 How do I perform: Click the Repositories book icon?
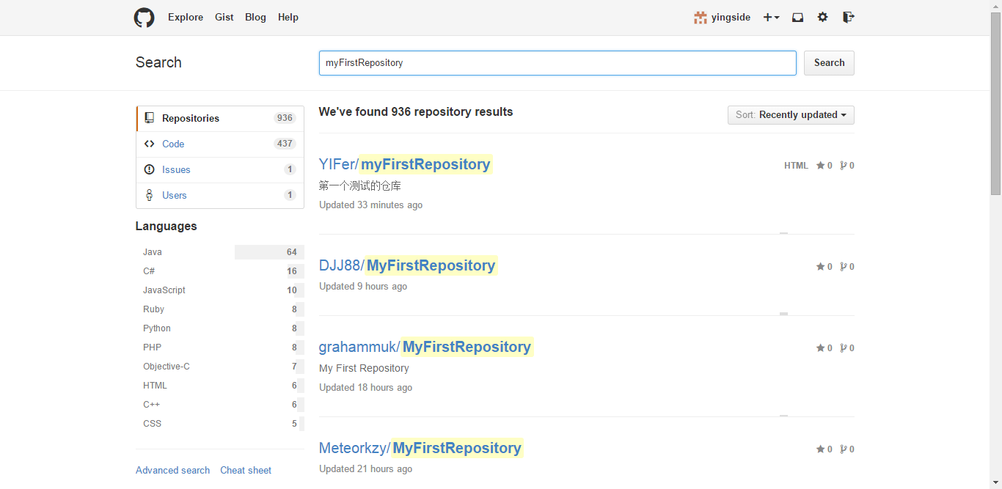click(150, 118)
